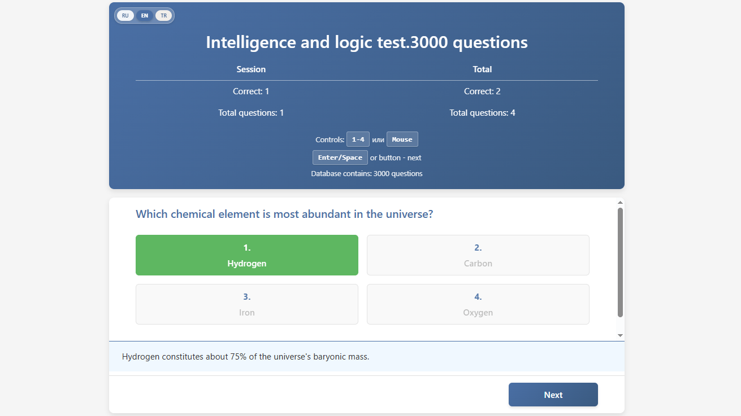Select answer option 4, Oxygen
Screen dimensions: 741x416
[x=478, y=304]
